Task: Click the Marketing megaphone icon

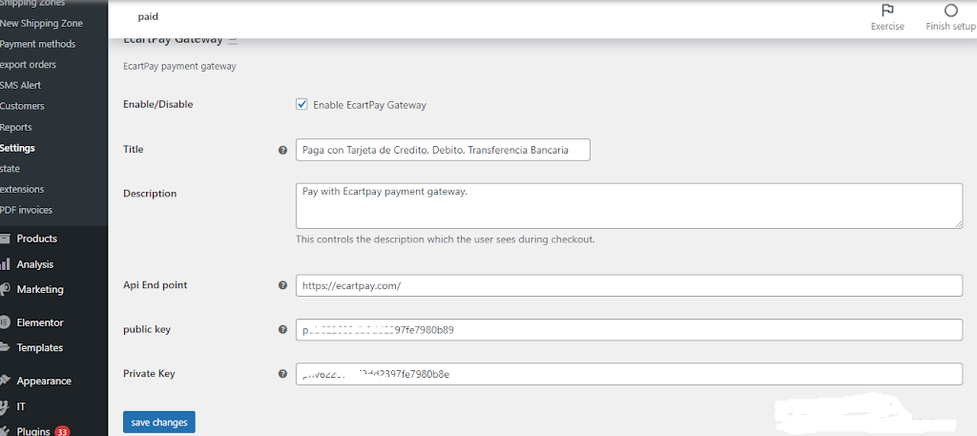Action: coord(5,289)
